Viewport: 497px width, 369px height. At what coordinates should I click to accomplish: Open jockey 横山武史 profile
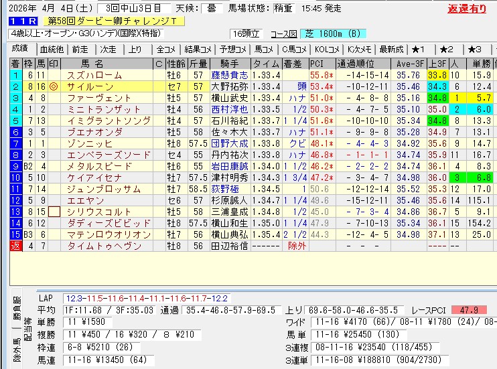pos(230,98)
